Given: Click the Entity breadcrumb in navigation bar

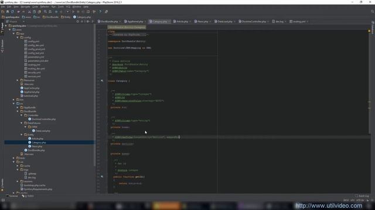Looking at the screenshot, I should [66, 17].
